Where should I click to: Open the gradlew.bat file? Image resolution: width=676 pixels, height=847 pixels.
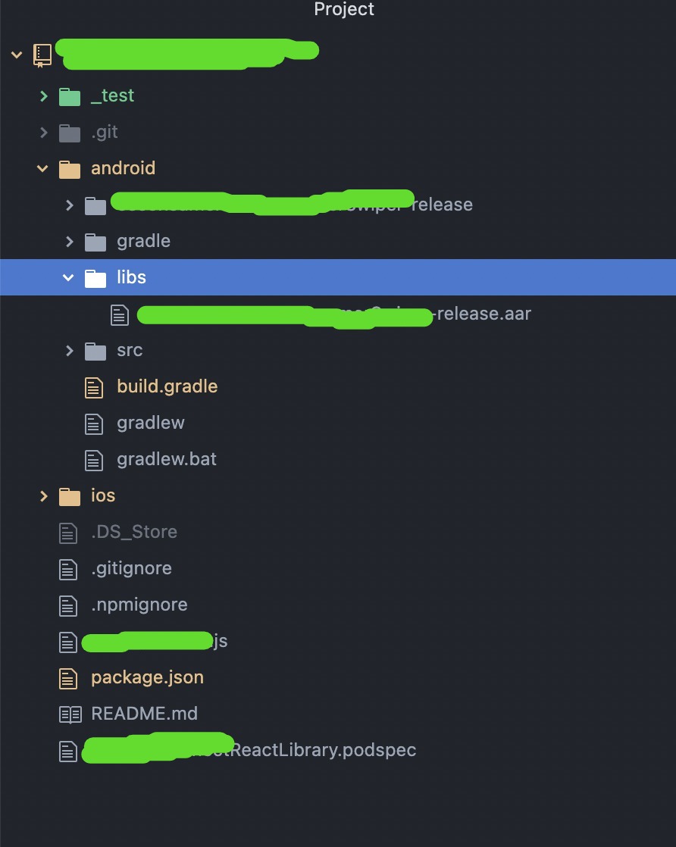coord(167,460)
